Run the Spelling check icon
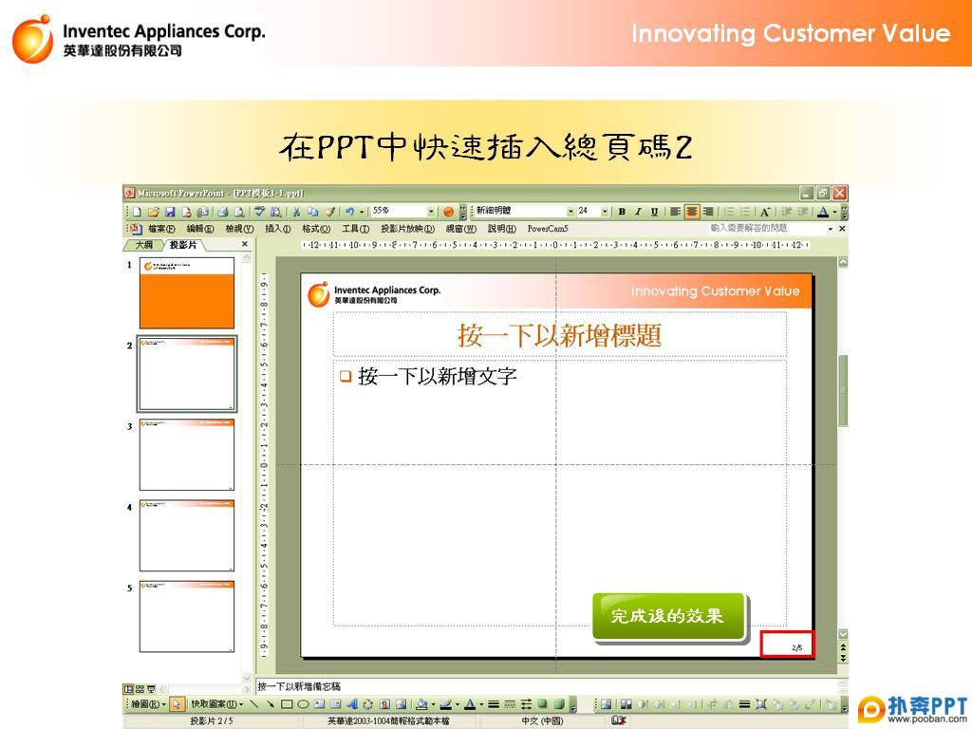The height and width of the screenshot is (729, 972). [x=259, y=212]
